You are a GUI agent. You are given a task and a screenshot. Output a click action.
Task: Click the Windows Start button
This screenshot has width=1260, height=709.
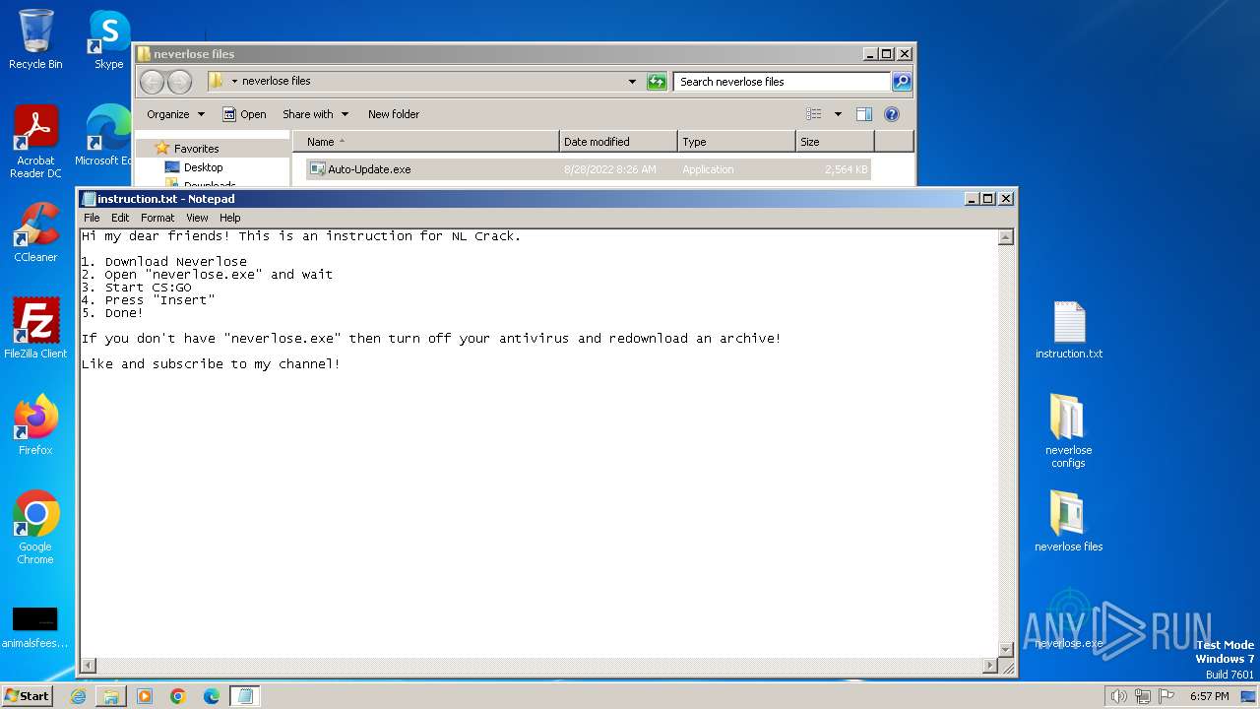(28, 695)
